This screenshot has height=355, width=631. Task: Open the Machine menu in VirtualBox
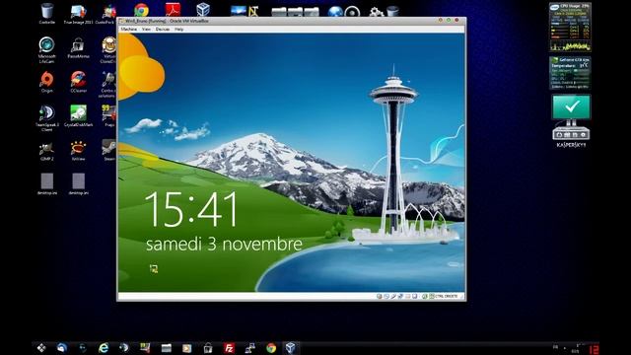129,30
